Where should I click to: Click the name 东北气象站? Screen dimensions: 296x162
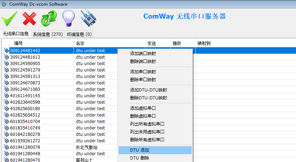(x=87, y=147)
